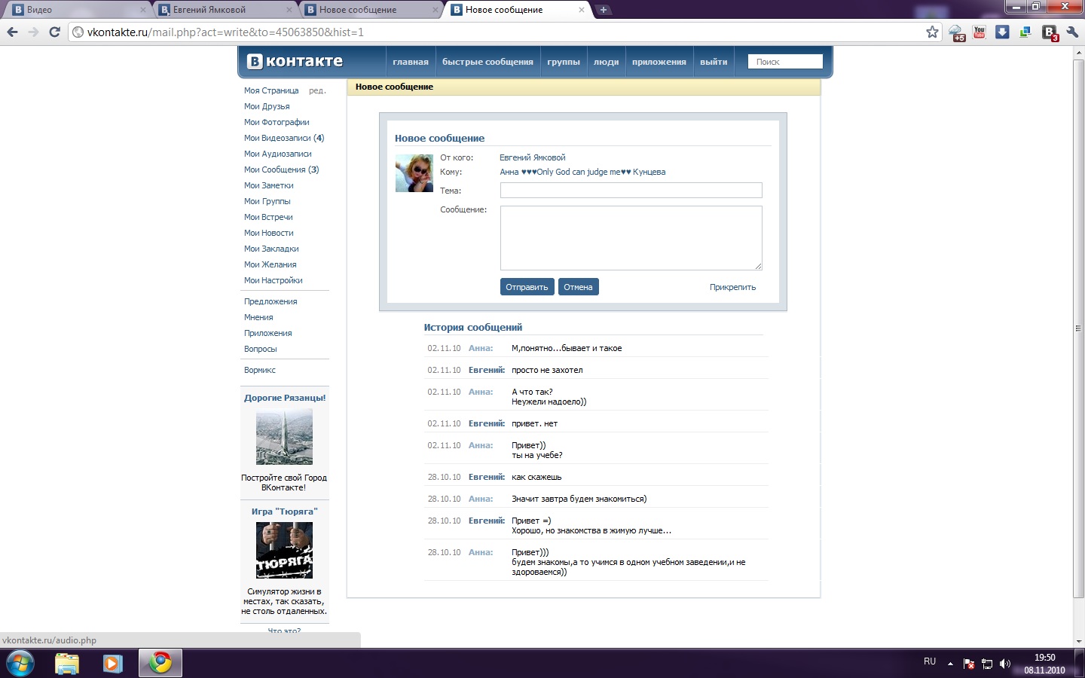Viewport: 1085px width, 678px height.
Task: Bookmark this page with the star icon
Action: pyautogui.click(x=932, y=32)
